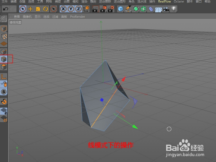Screen dimensions: 216x162
Task: Click the blue triangle axis handle
Action: pos(135,102)
